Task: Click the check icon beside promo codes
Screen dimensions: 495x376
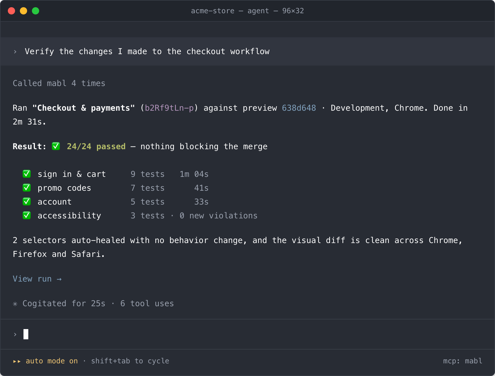Action: click(27, 188)
